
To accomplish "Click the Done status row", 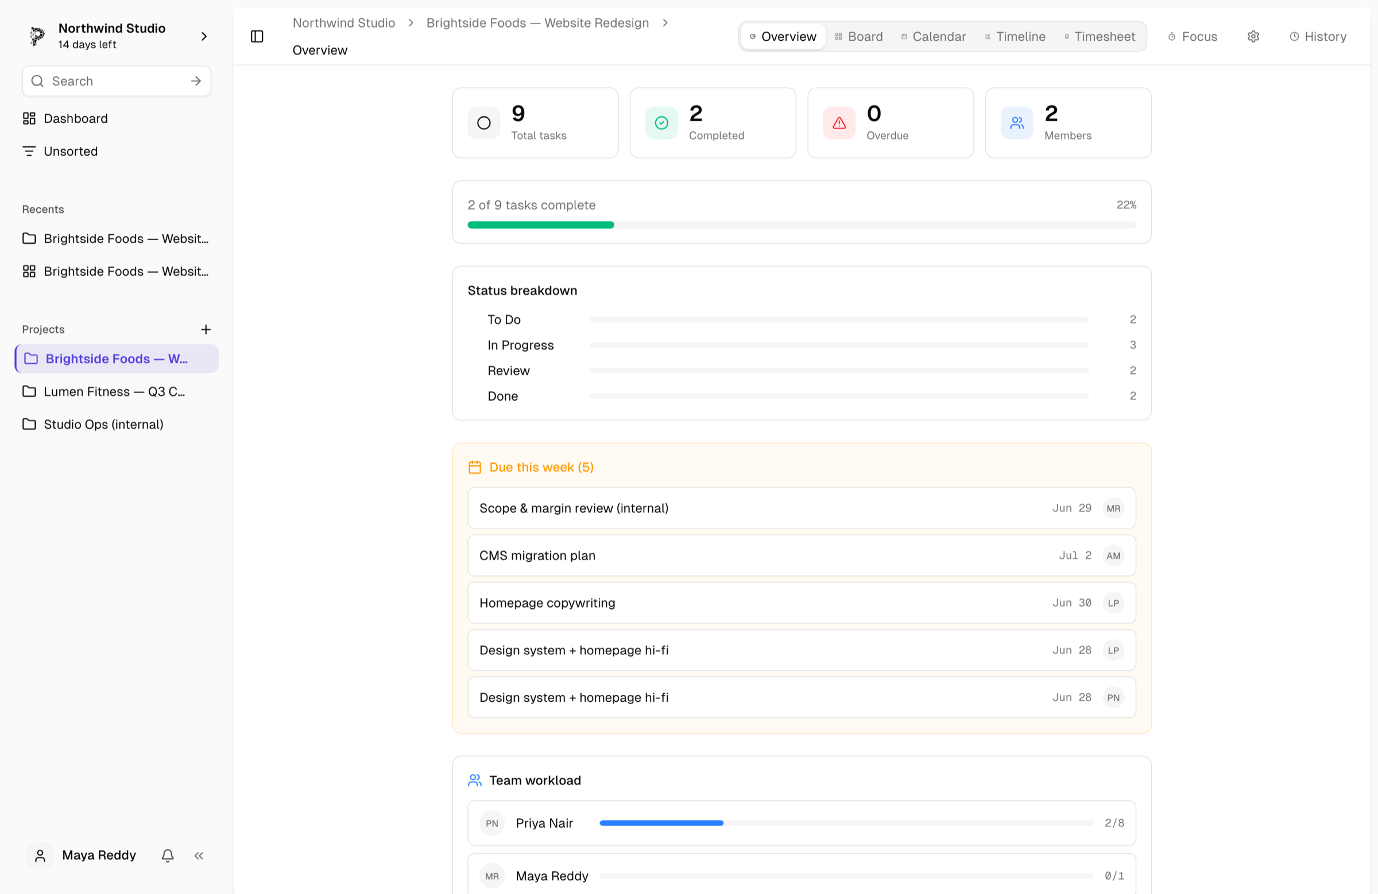I will [802, 396].
